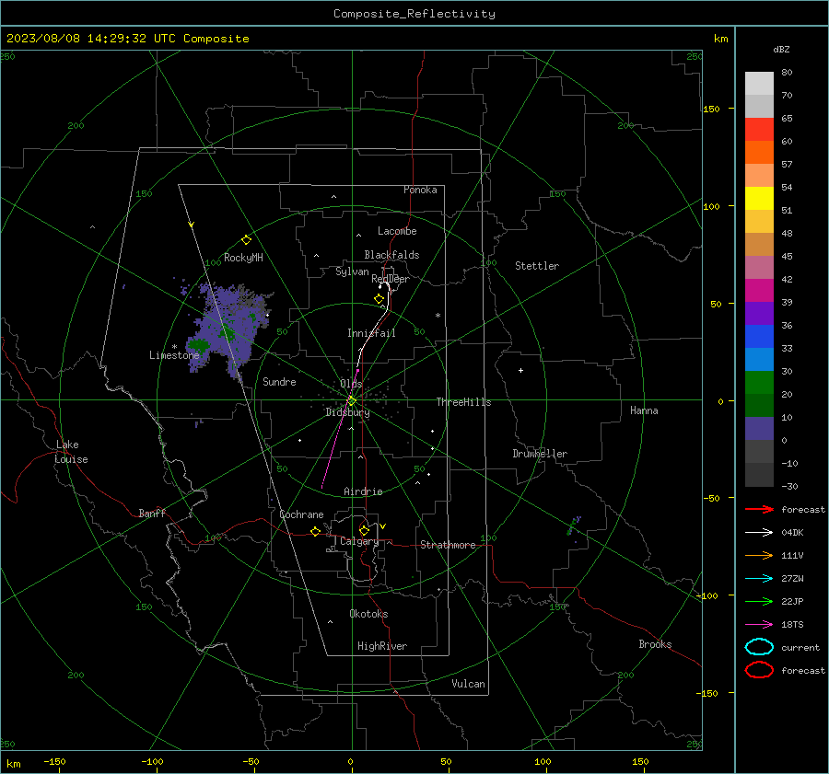Click the Ponoka city label
The height and width of the screenshot is (774, 829).
420,190
